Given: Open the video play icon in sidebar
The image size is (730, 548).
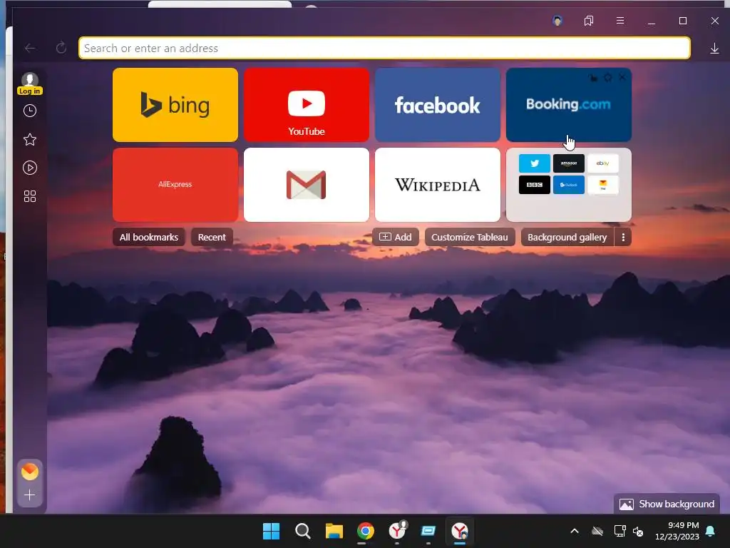Looking at the screenshot, I should 30,168.
